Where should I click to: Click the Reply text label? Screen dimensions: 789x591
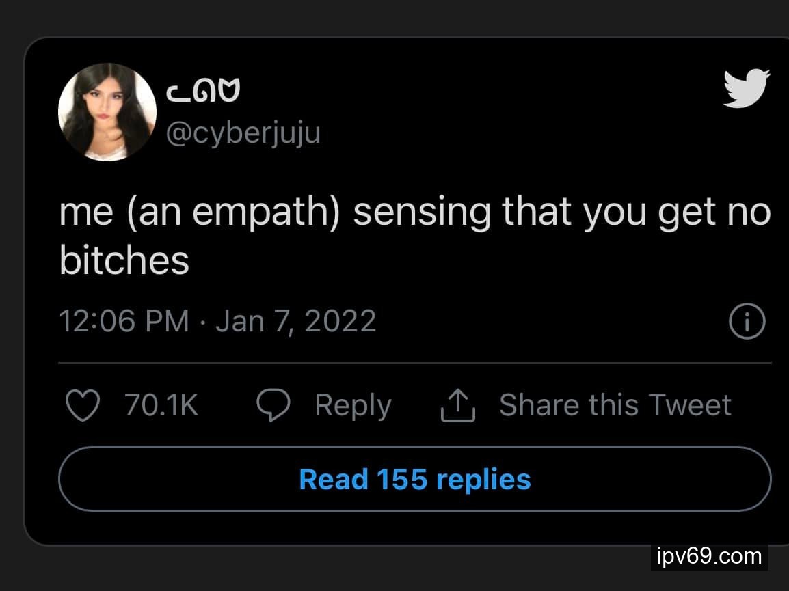point(353,406)
